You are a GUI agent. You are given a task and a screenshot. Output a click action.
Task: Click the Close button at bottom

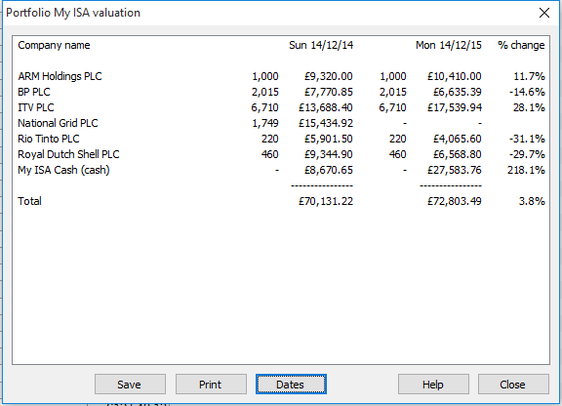513,385
